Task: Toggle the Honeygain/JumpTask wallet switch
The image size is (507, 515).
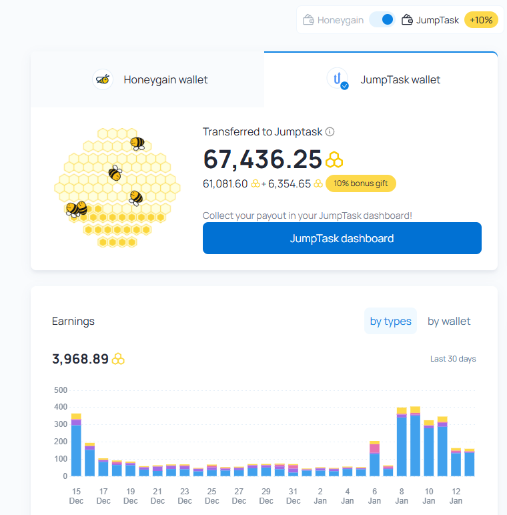Action: pos(382,20)
